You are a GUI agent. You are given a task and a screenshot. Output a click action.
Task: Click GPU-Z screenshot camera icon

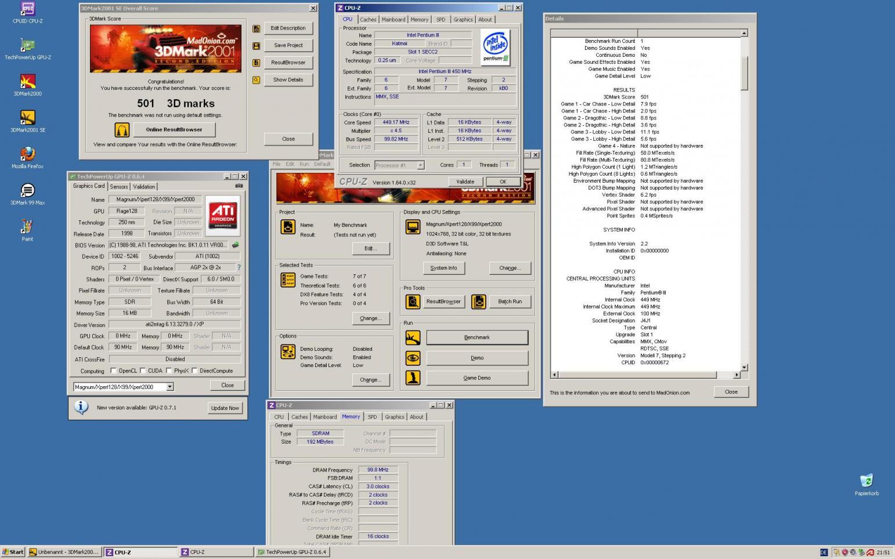pos(239,186)
